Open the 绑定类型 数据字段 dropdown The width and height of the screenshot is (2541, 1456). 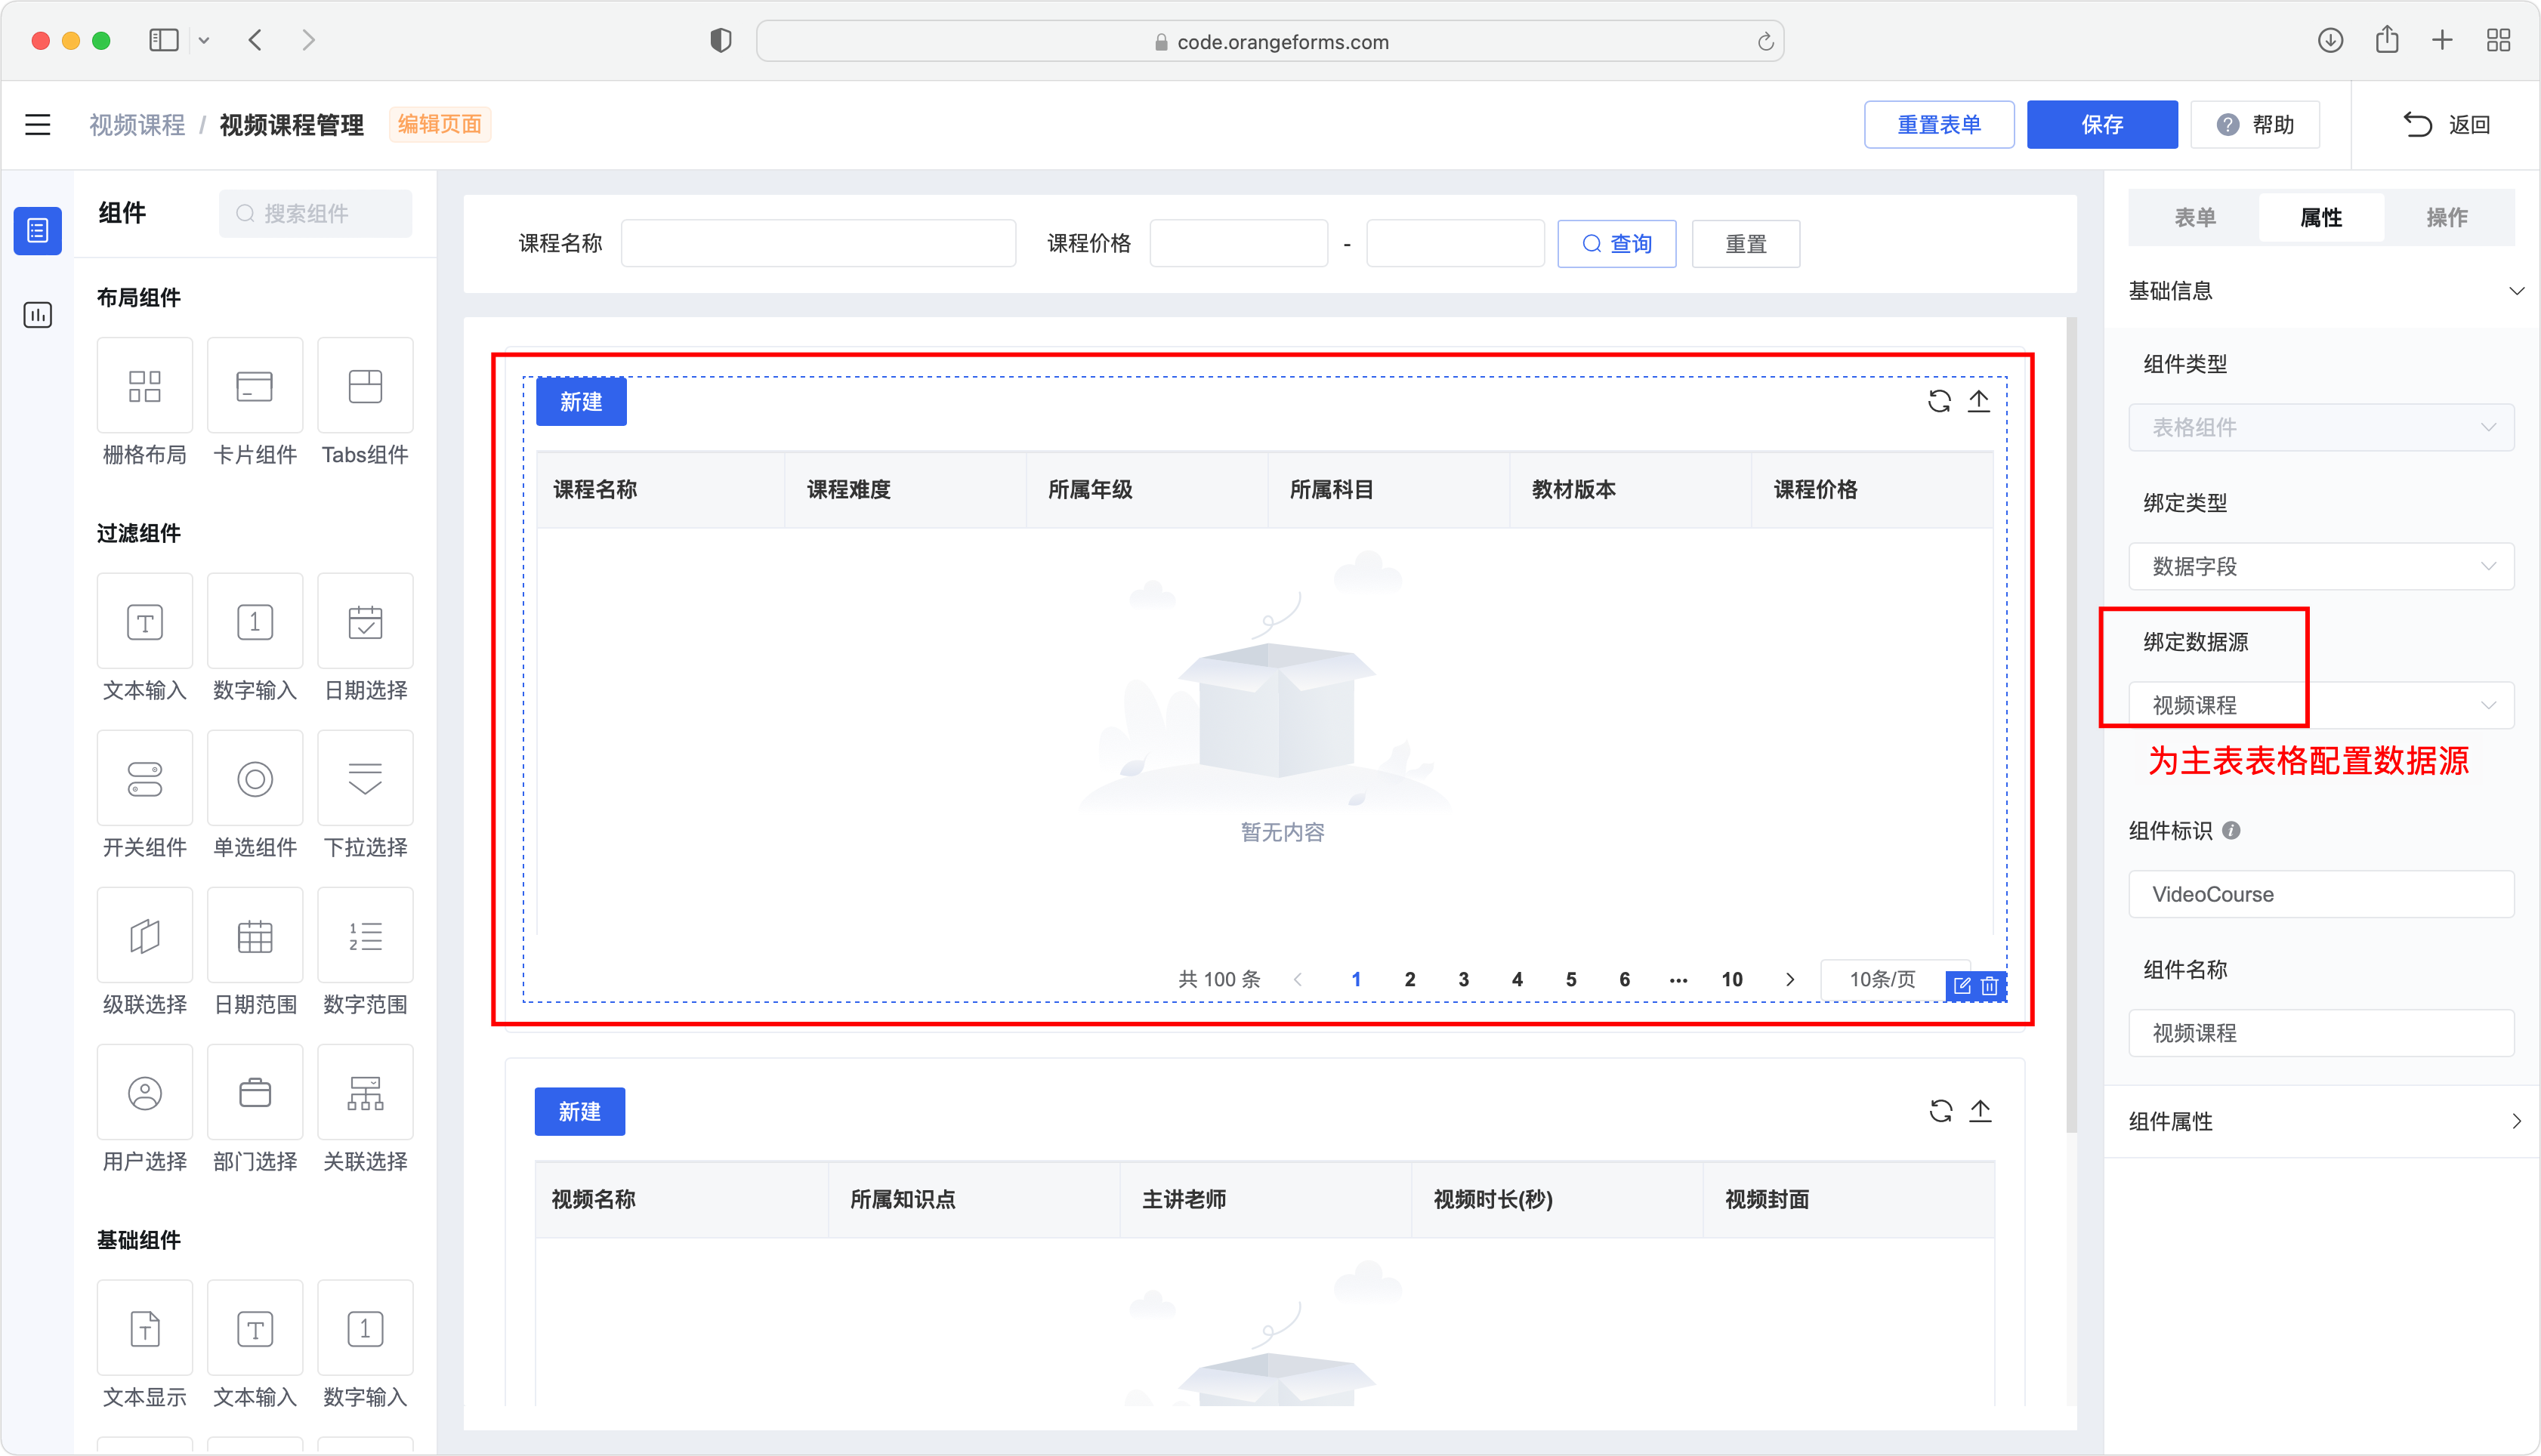click(2321, 566)
